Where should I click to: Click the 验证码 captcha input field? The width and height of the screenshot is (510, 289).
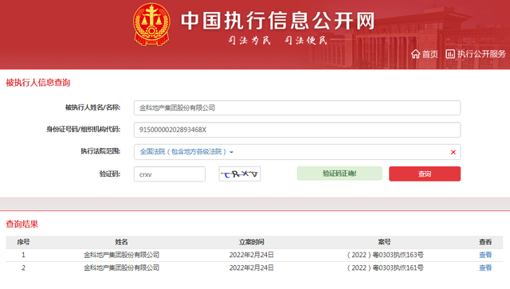coord(170,174)
